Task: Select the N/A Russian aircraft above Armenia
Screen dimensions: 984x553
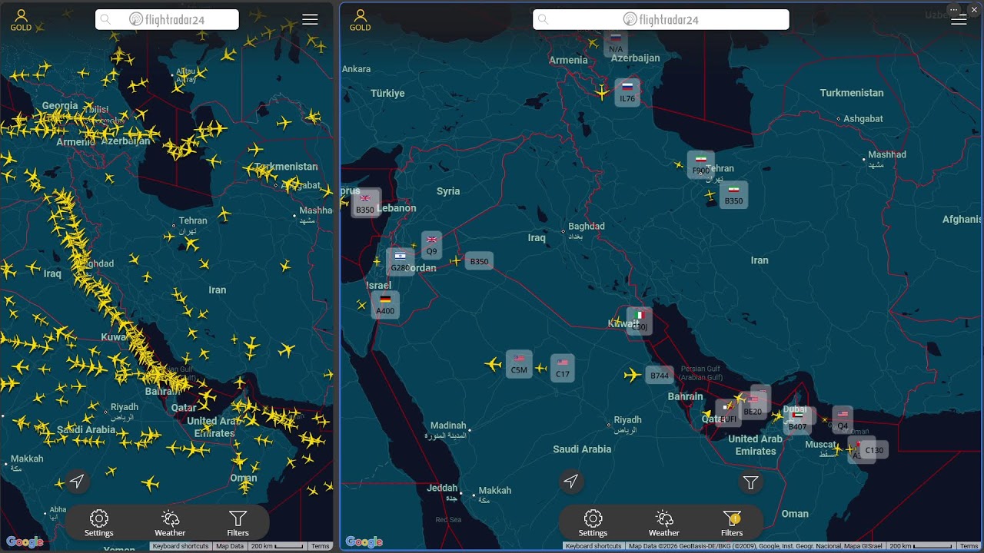Action: 616,45
